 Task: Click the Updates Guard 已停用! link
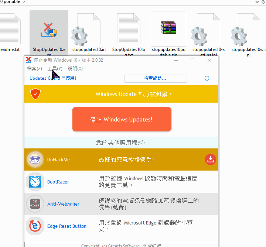click(x=53, y=78)
